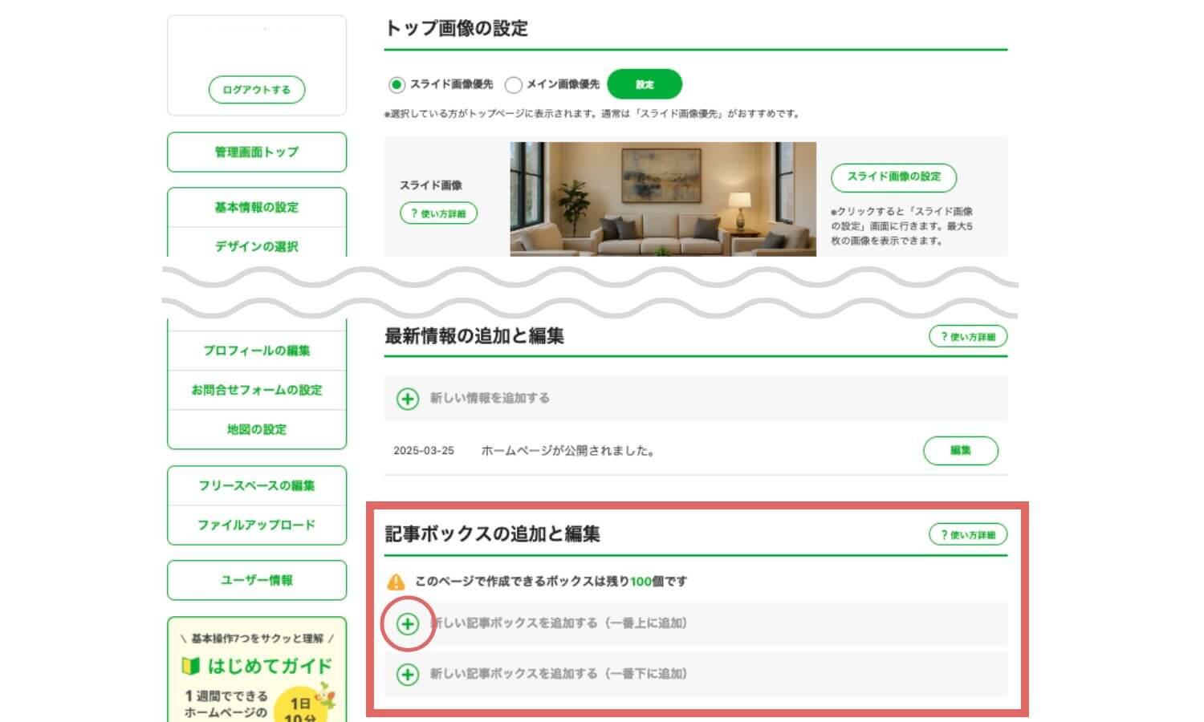Click the living room slide image thumbnail
The height and width of the screenshot is (722, 1204).
pos(662,198)
